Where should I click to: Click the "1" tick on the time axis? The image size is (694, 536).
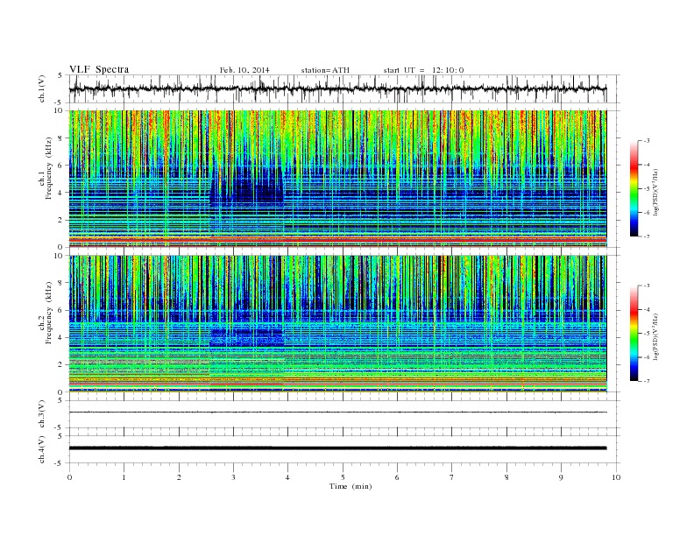pos(124,477)
